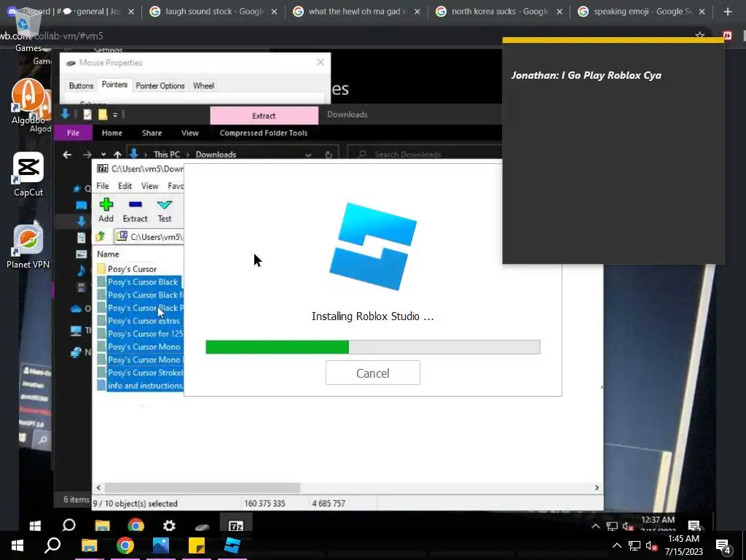Open the notification center icon
Screen dimensions: 746x560
[723, 546]
